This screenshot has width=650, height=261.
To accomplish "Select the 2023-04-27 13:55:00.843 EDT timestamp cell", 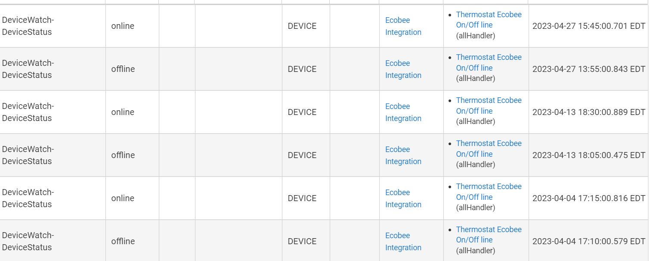I will coord(589,69).
